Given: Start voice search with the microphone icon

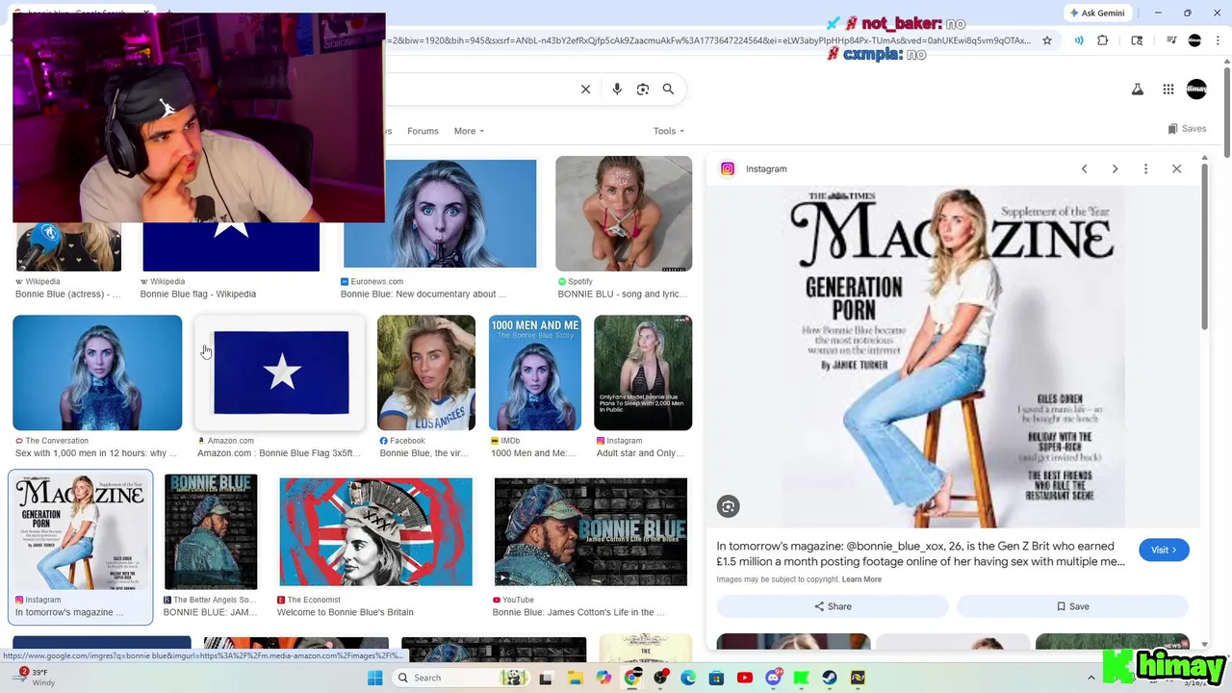Looking at the screenshot, I should (617, 90).
